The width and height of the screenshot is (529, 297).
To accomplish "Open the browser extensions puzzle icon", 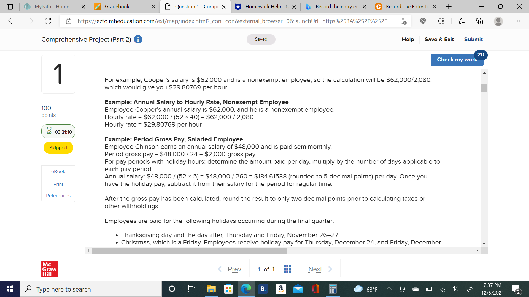I will (441, 21).
